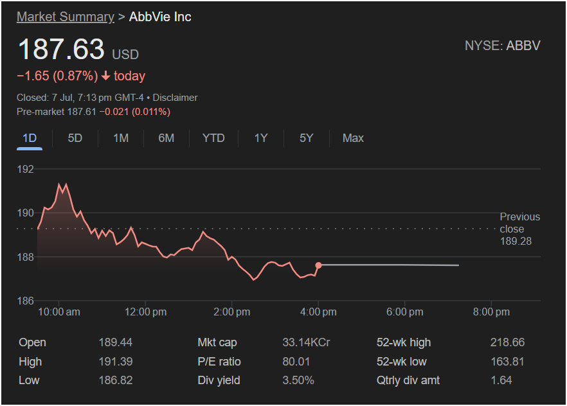567x406 pixels.
Task: Click the 6:00 pm axis label
Action: [404, 312]
